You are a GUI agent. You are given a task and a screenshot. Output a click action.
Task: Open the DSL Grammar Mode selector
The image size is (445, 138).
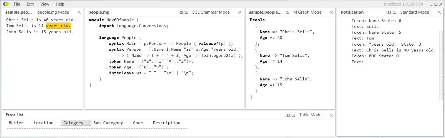click(x=211, y=12)
